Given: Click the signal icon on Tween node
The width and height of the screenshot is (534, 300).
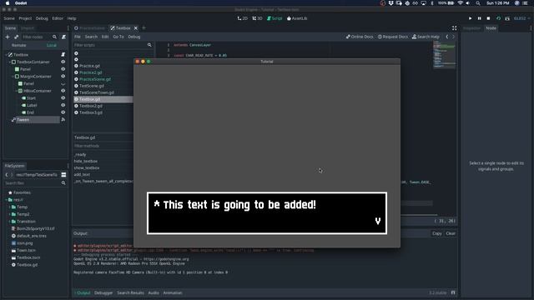Looking at the screenshot, I should [63, 120].
